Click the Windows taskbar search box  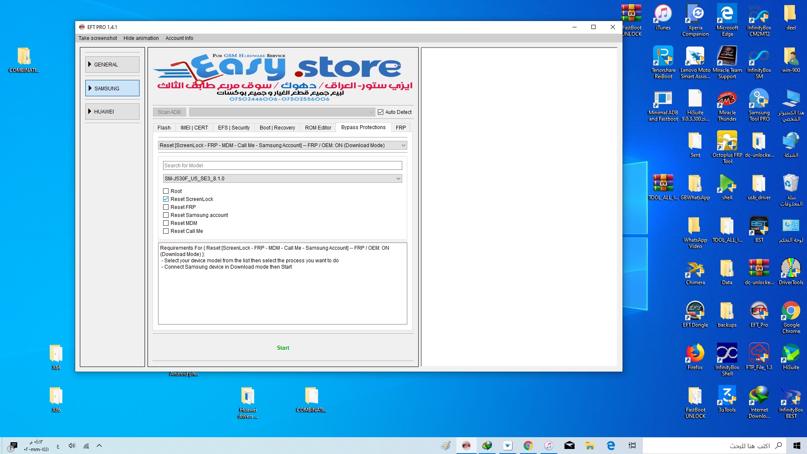(x=715, y=446)
